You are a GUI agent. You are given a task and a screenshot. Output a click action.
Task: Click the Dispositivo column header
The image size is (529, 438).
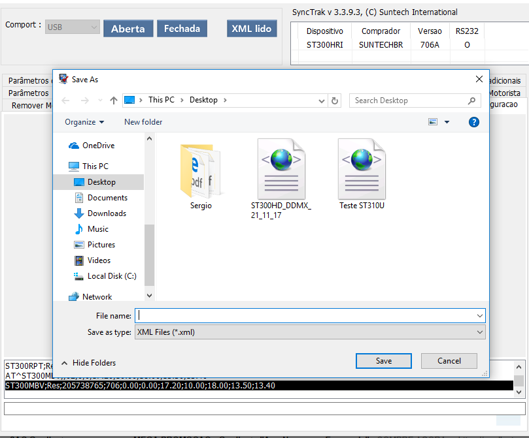click(x=324, y=31)
